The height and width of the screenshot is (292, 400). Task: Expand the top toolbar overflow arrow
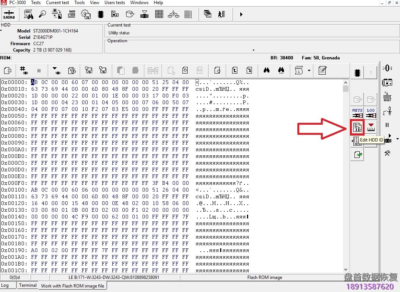point(241,15)
